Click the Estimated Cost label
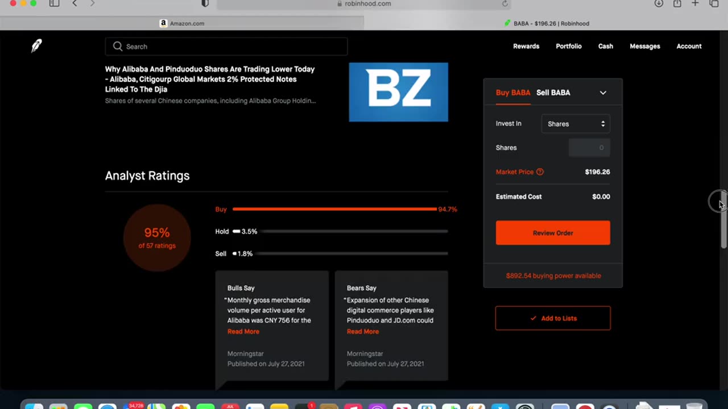The width and height of the screenshot is (728, 409). click(519, 197)
